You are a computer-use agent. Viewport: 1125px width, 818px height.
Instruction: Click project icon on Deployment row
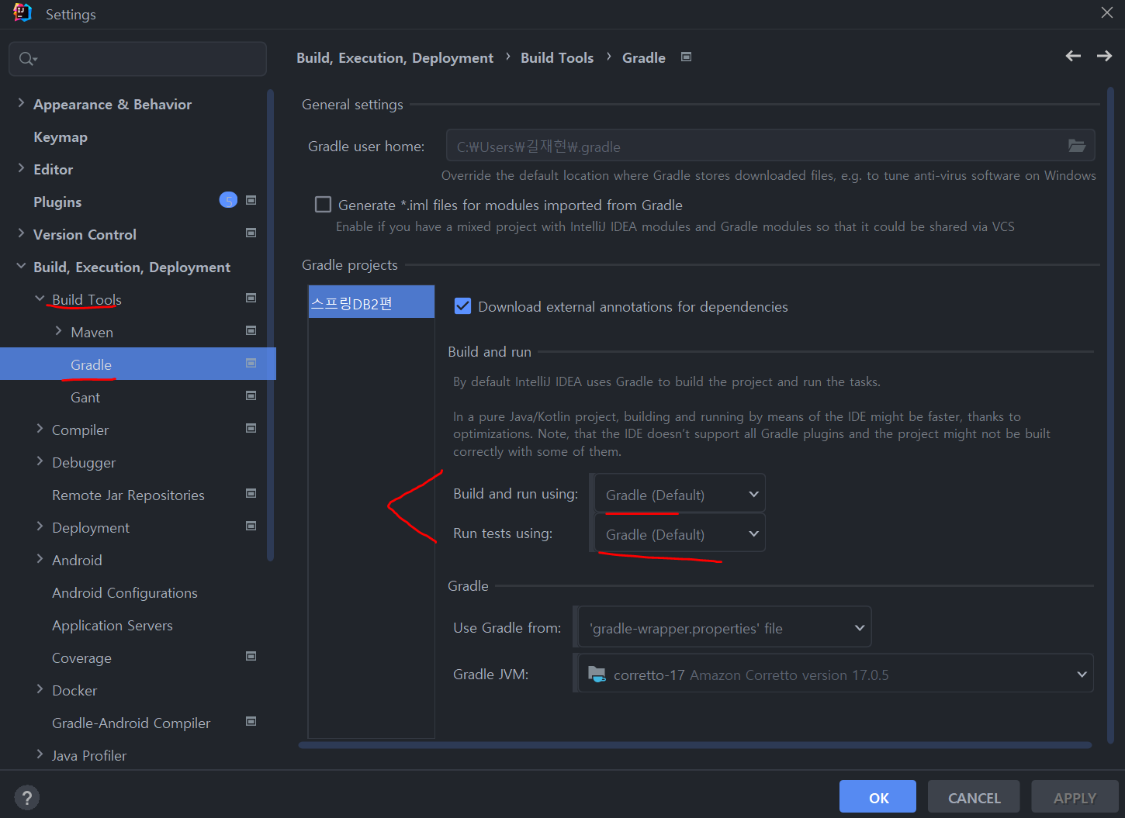(x=251, y=526)
